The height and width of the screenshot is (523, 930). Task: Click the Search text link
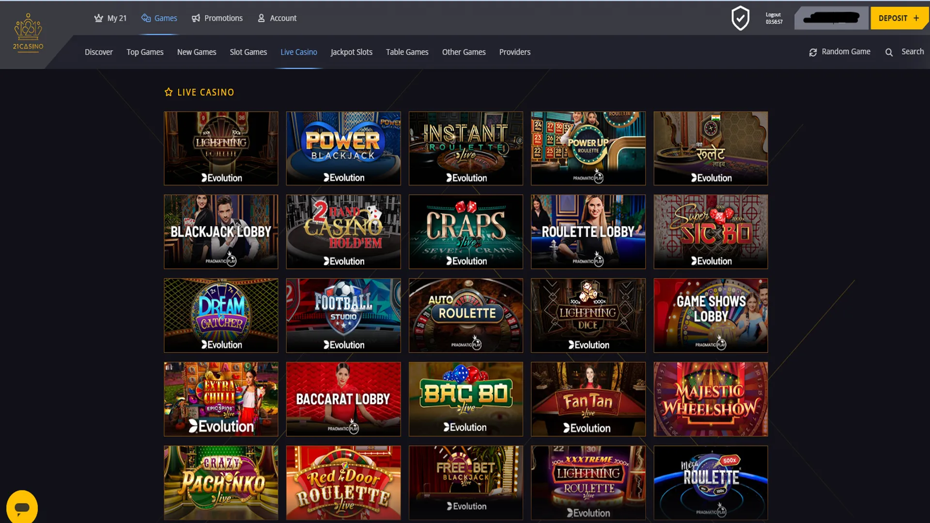[913, 51]
